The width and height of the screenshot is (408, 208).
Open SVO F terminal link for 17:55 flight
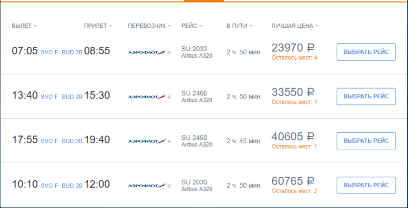[49, 141]
